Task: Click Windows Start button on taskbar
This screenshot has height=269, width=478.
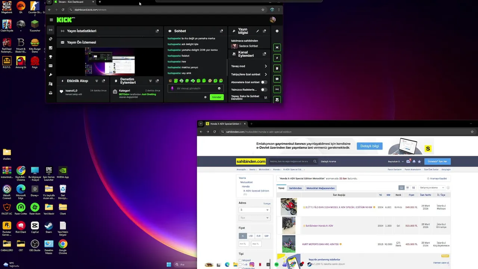Action: pos(169,265)
